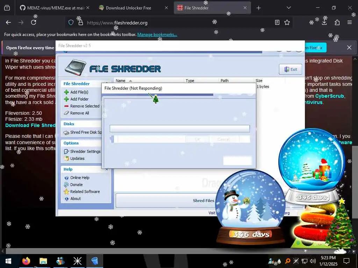Screen dimensions: 358x268
Task: Sort file list by Size column
Action: (270, 81)
